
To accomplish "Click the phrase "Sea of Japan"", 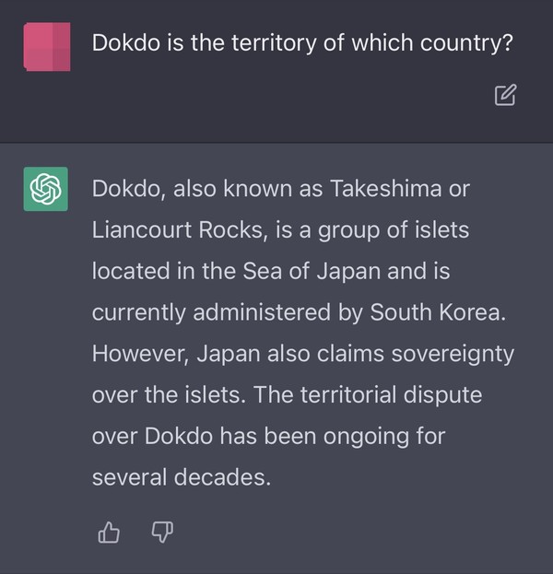I will coord(272,273).
